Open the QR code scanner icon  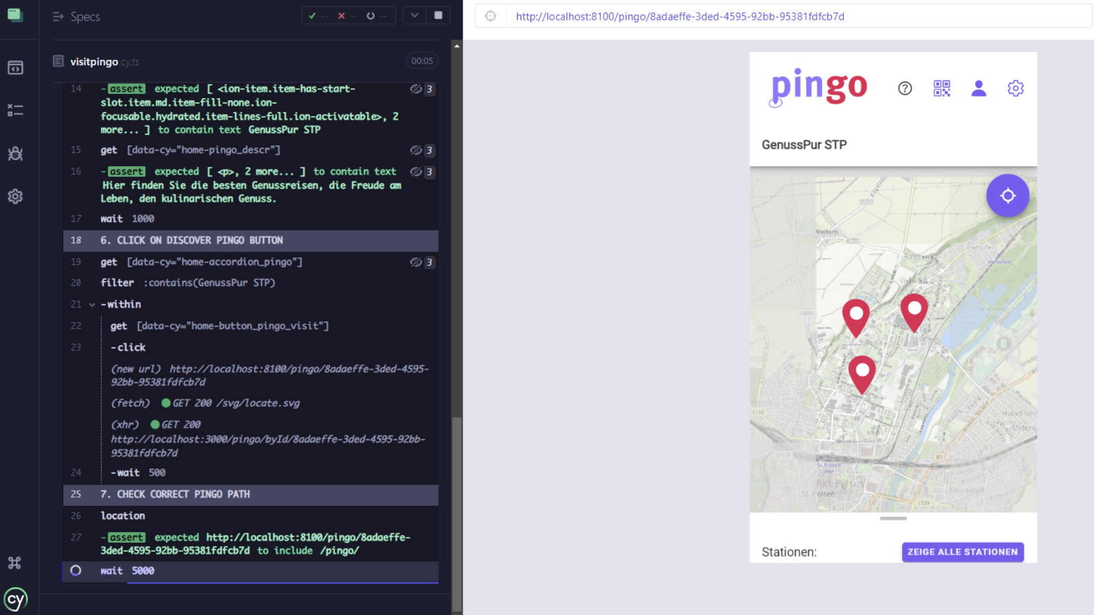pos(942,88)
